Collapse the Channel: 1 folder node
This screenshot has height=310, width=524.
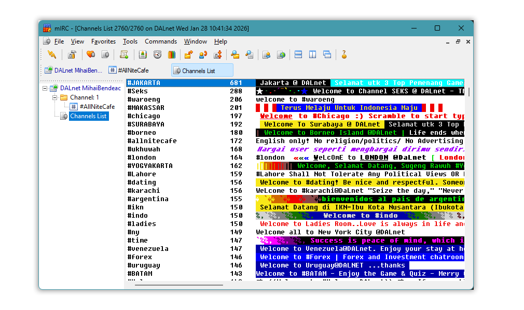coord(54,97)
